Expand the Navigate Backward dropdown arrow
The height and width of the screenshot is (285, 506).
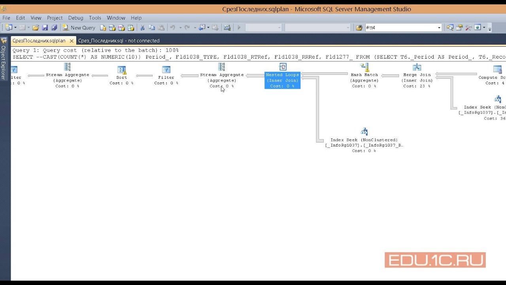pyautogui.click(x=208, y=28)
